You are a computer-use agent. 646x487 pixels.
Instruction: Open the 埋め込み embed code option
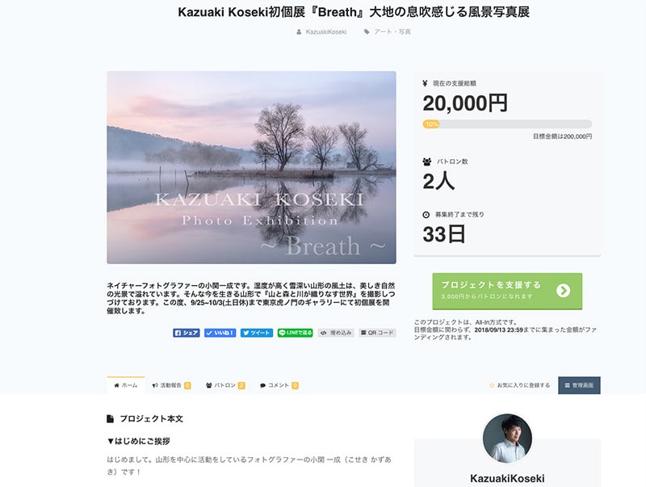[336, 333]
